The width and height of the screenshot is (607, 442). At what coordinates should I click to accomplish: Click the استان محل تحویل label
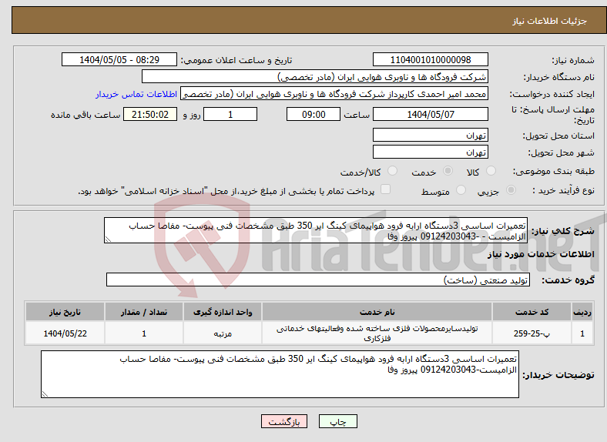(x=558, y=136)
